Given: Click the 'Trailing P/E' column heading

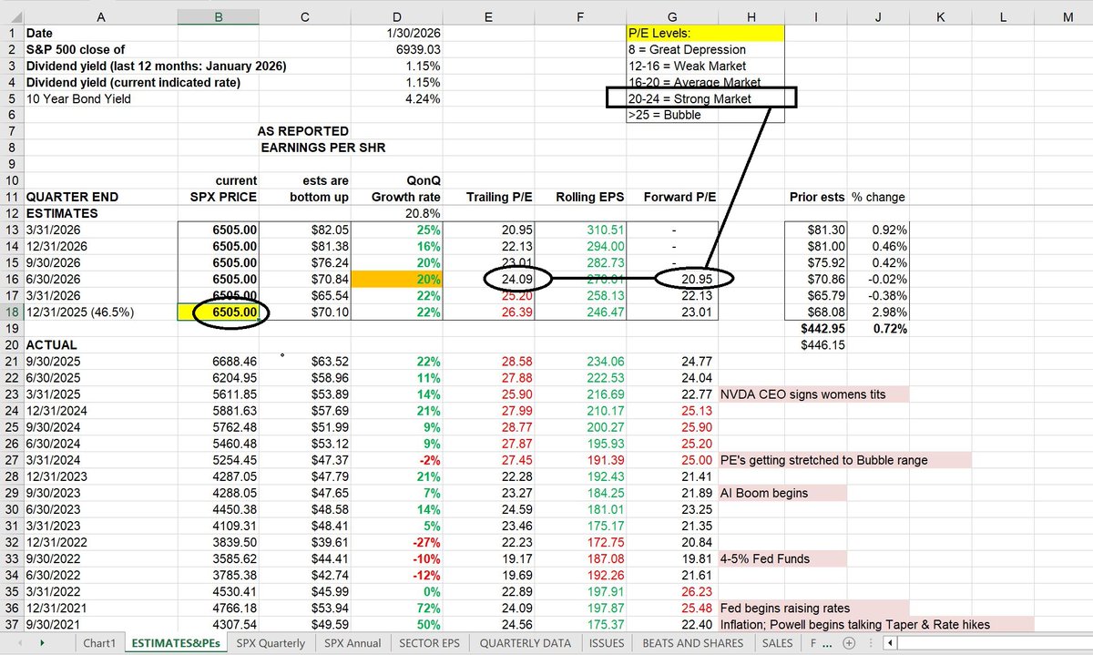Looking at the screenshot, I should click(499, 197).
